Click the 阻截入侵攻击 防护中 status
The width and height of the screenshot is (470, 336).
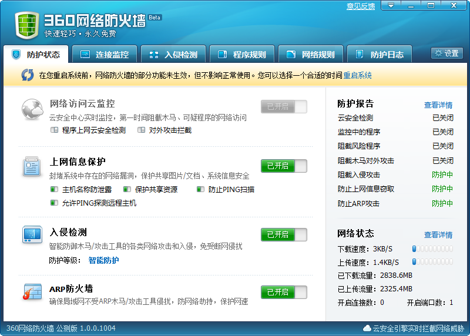[x=442, y=174]
